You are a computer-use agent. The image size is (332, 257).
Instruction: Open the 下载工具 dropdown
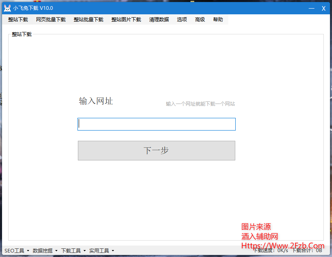72,250
